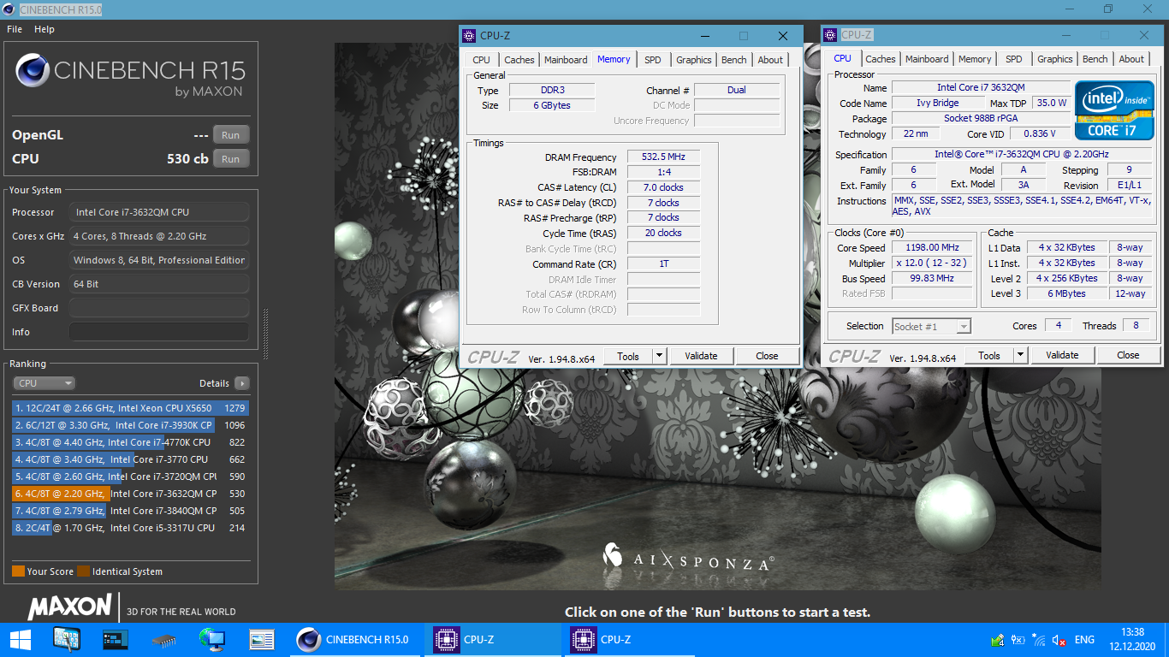Launch the dark console window taskbar icon

tap(115, 639)
